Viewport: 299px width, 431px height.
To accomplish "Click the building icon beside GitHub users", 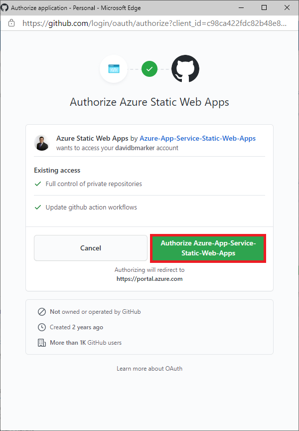I will 42,343.
